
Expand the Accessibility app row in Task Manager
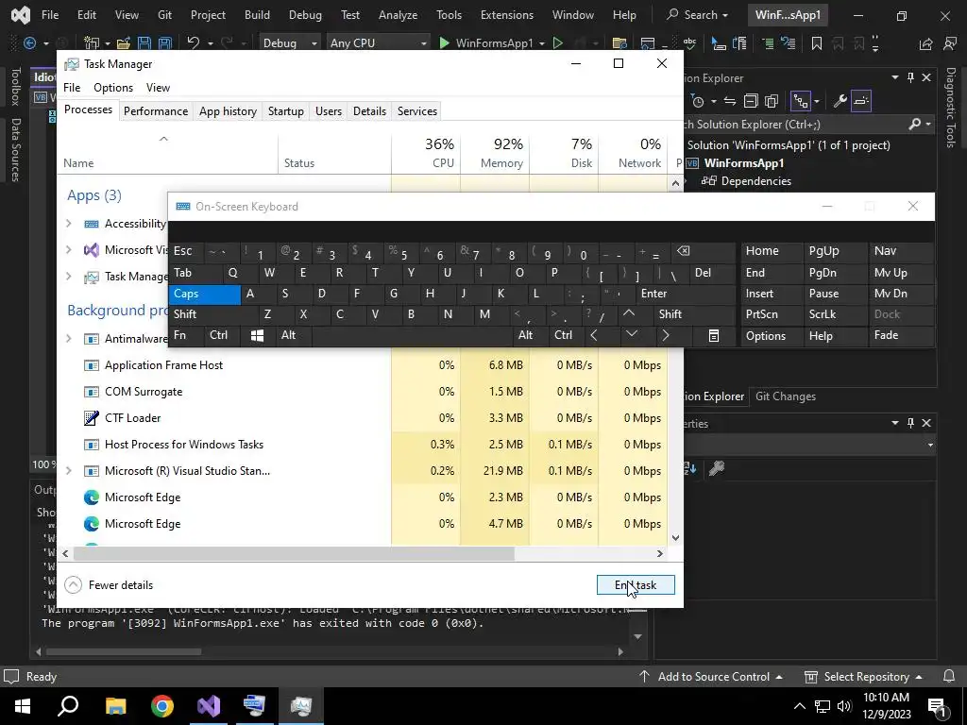pos(68,224)
